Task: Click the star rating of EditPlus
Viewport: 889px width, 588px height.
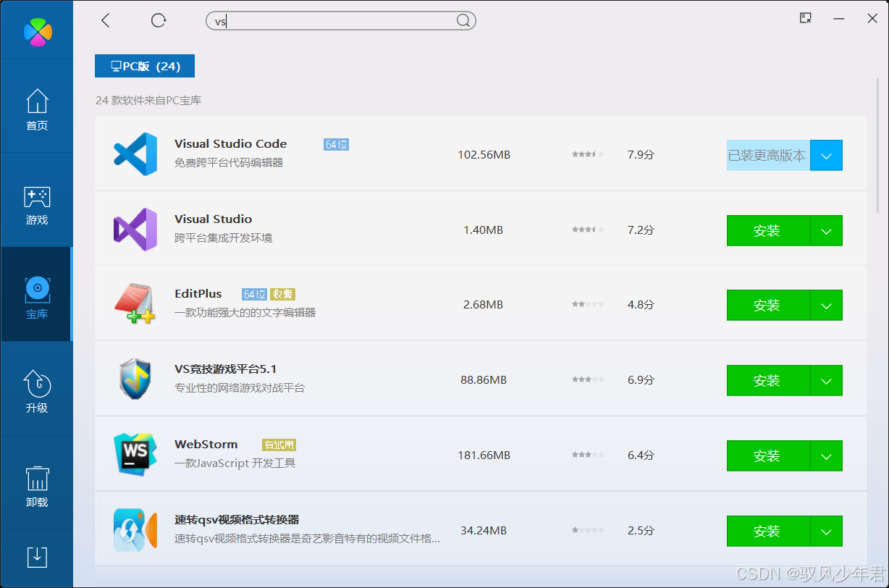Action: point(588,304)
